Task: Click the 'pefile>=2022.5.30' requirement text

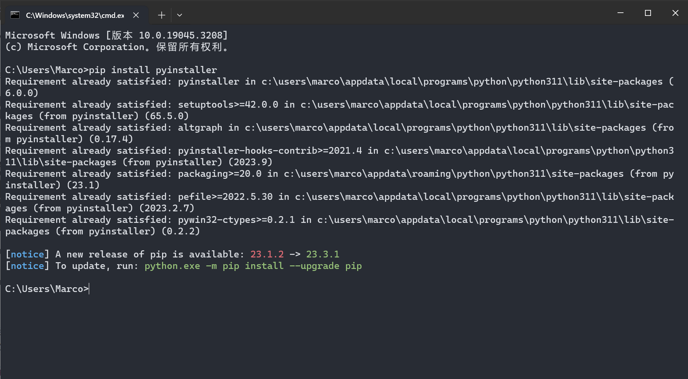Action: pos(225,197)
